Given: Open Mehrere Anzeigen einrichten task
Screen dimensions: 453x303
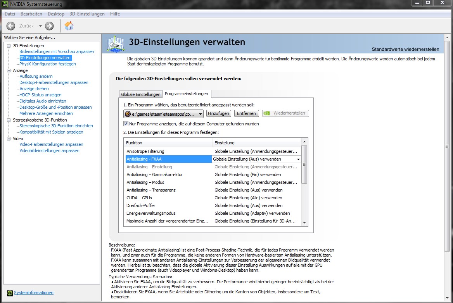Looking at the screenshot, I should [46, 114].
